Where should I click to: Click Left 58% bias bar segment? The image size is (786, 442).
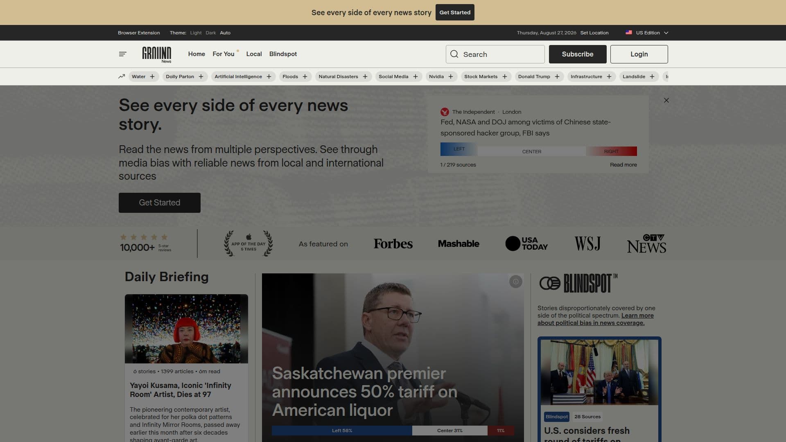(342, 431)
